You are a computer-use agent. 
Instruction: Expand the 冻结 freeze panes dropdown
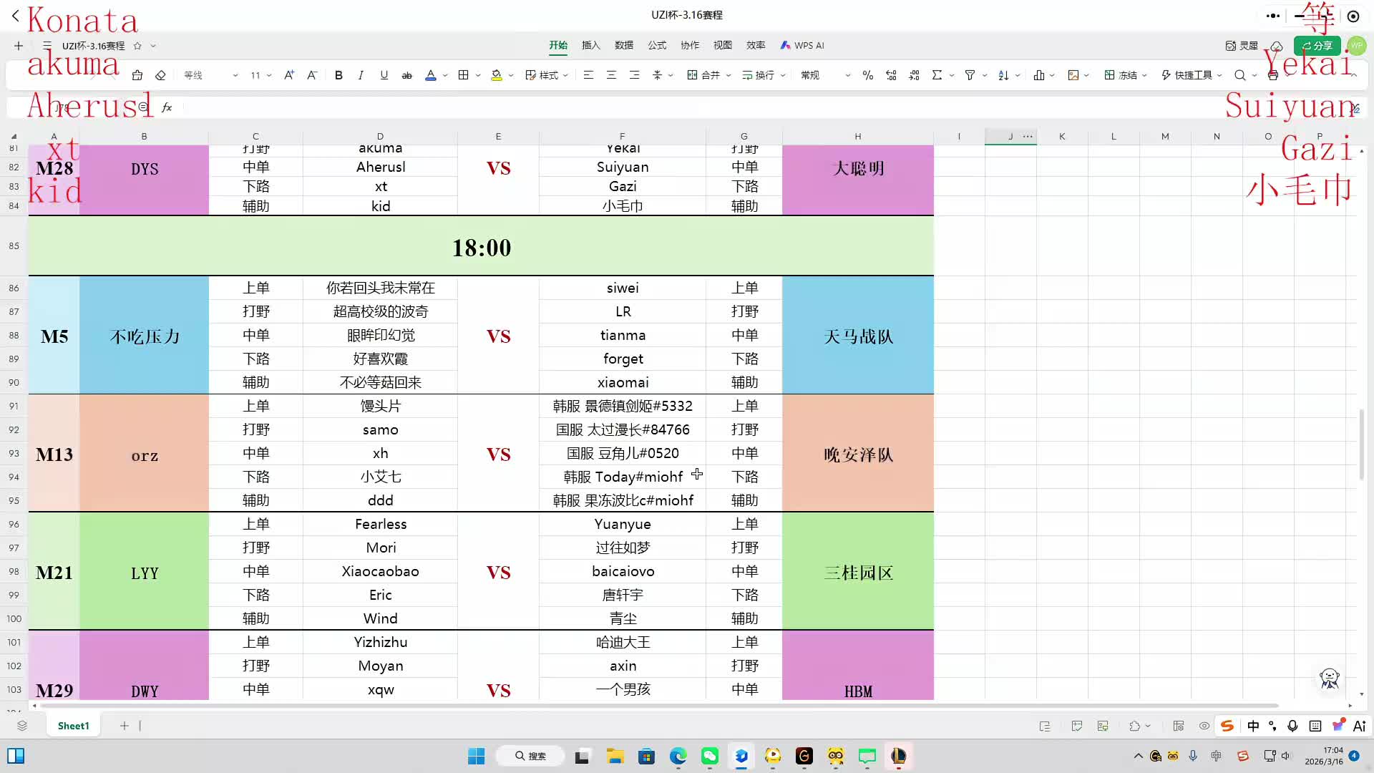coord(1144,75)
